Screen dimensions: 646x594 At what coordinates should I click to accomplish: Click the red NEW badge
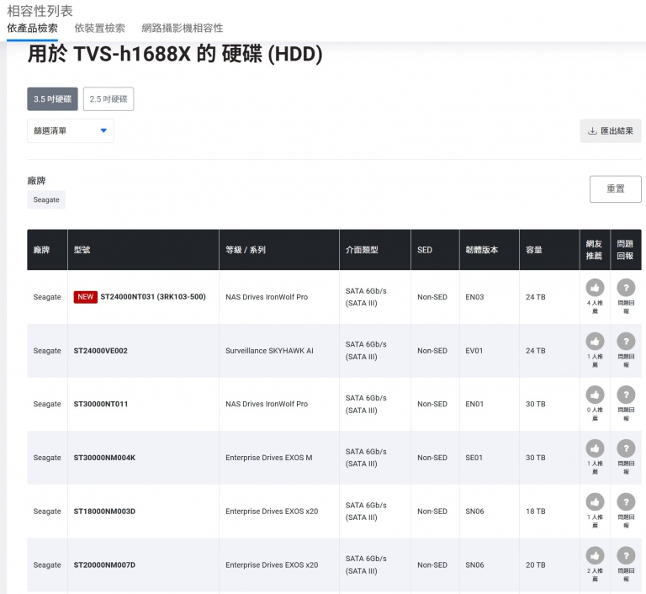click(85, 297)
